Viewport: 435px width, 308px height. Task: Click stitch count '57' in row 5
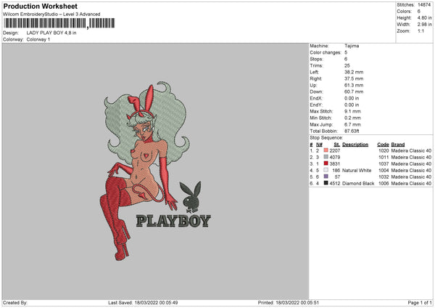[x=337, y=177]
